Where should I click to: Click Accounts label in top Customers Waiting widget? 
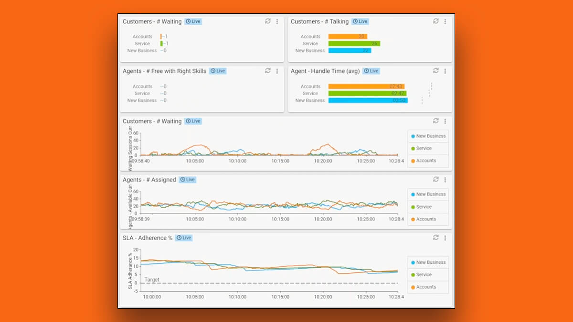pos(142,36)
